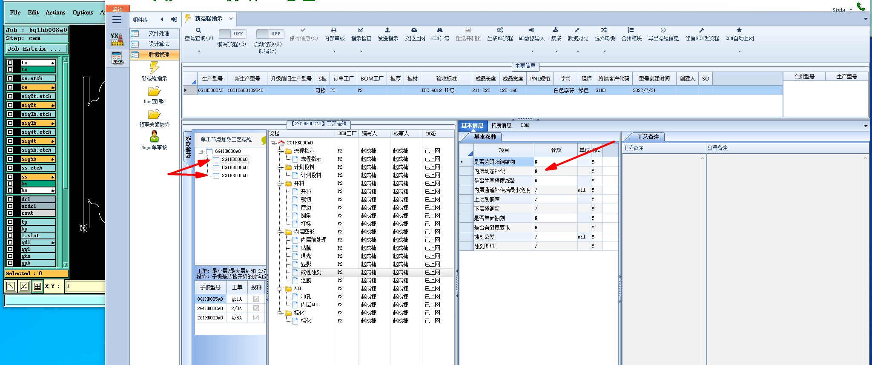This screenshot has height=365, width=872.
Task: Switch to the BOM tab
Action: [x=525, y=125]
